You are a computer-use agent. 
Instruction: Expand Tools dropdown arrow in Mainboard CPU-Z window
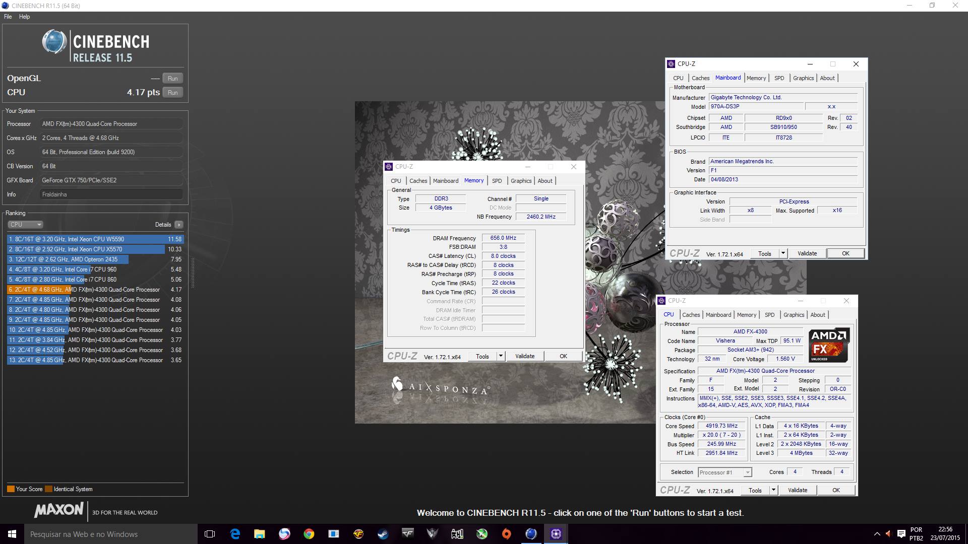tap(783, 253)
